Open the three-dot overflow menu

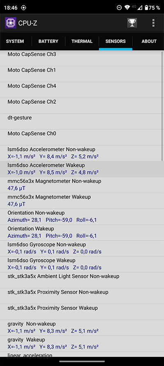click(x=153, y=23)
